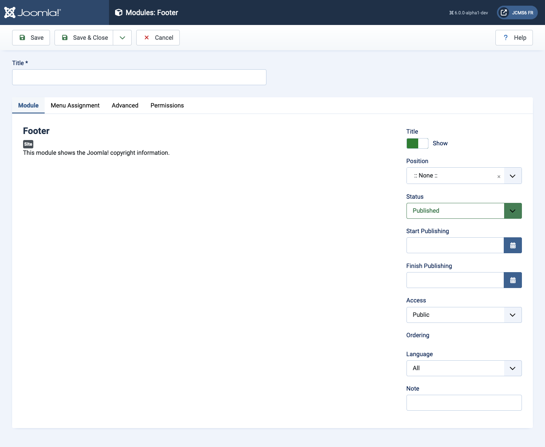Click the Modules: Footer page title
545x447 pixels.
(x=152, y=12)
